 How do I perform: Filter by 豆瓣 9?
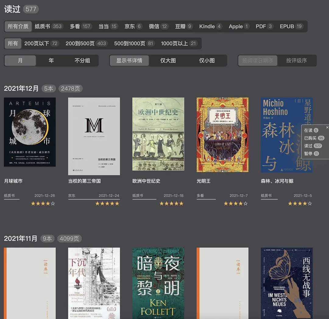(x=184, y=26)
